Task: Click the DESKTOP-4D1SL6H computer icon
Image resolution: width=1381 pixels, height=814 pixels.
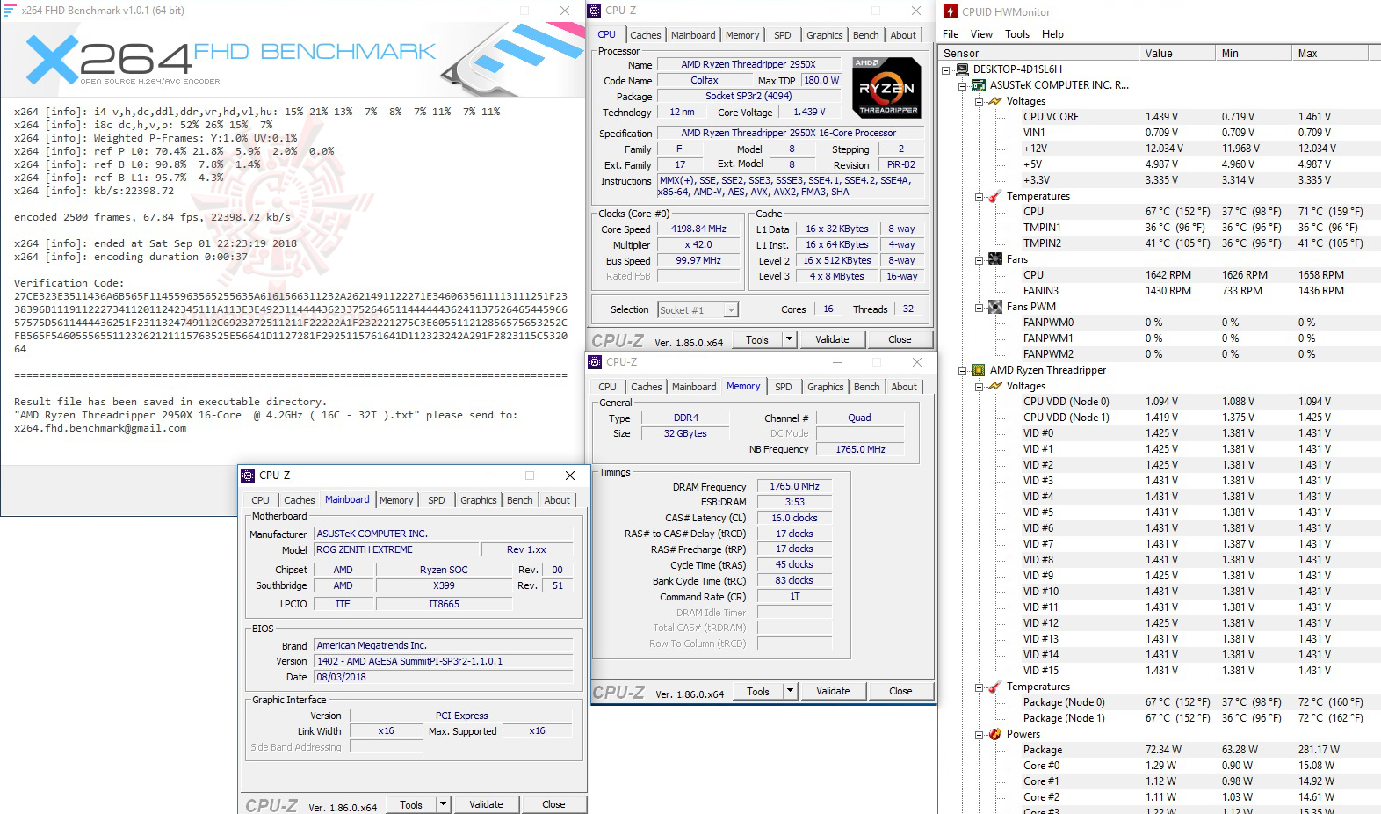Action: (x=962, y=69)
